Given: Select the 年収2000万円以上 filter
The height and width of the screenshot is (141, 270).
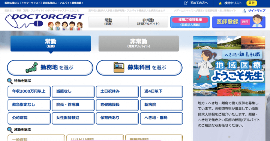Looking at the screenshot, I should coord(29,92).
